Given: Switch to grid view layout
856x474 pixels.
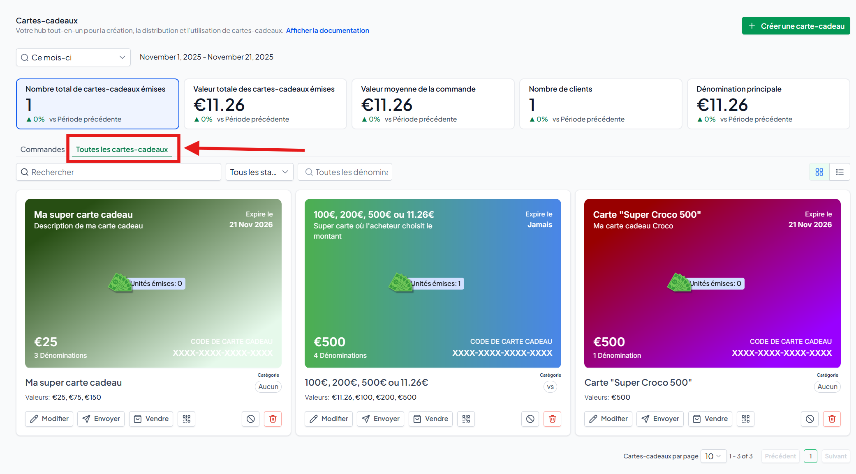Looking at the screenshot, I should (819, 172).
